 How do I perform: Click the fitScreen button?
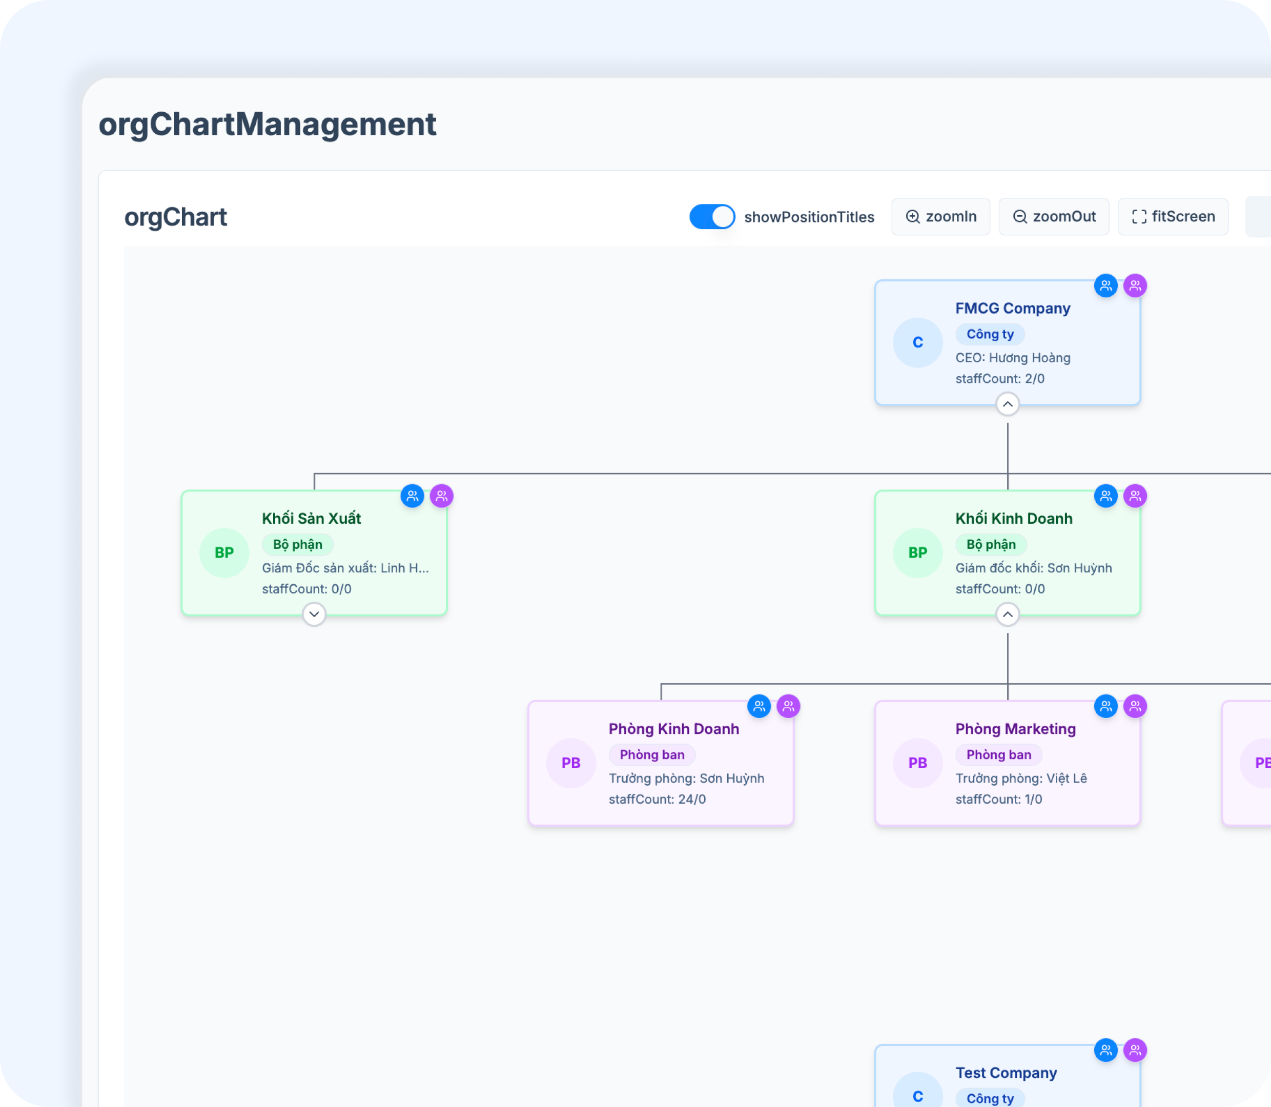tap(1172, 217)
